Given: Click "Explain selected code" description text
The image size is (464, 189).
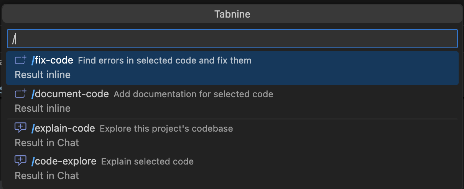Looking at the screenshot, I should pos(147,161).
